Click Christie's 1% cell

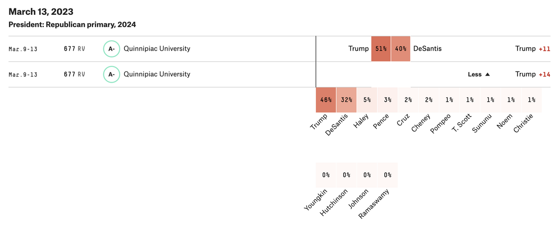(532, 100)
